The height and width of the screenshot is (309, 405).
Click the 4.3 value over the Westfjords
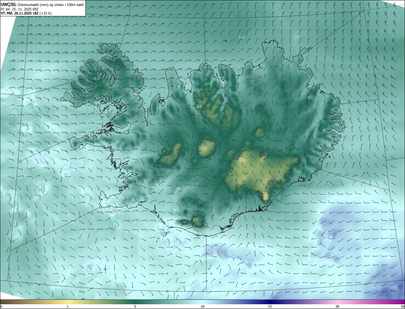97,78
